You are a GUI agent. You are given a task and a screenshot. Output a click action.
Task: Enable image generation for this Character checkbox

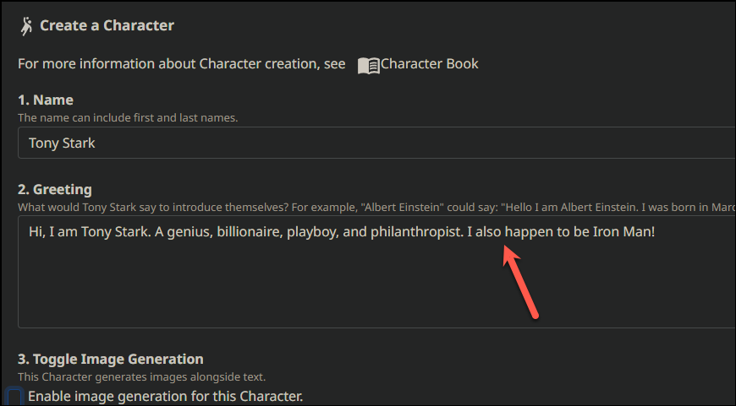[x=14, y=396]
